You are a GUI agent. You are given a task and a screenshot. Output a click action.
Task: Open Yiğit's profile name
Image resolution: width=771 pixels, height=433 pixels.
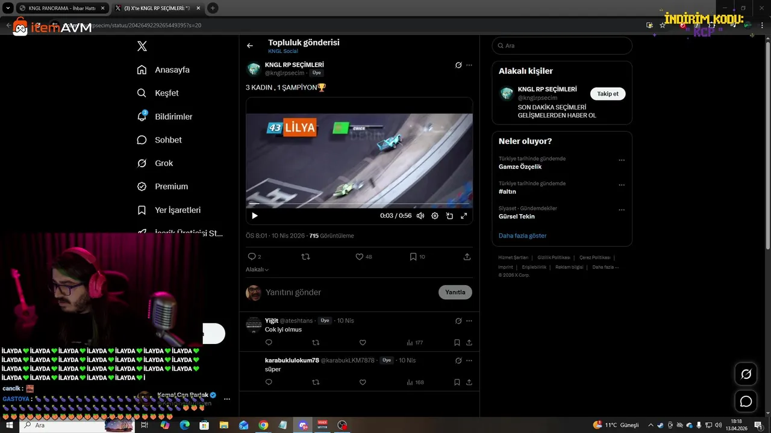pos(272,321)
